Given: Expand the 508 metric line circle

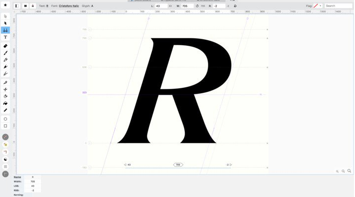Looking at the screenshot, I should pyautogui.click(x=90, y=67).
